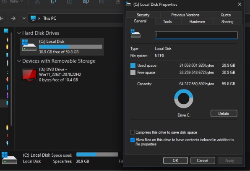This screenshot has height=171, width=250.
Task: Click the Cut scissors icon in toolbar
Action: pos(37,2)
